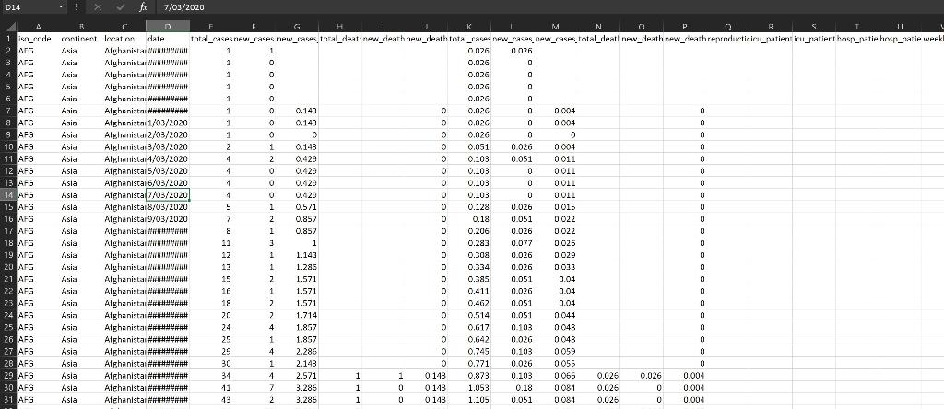Click value 0.571 in row 15
The height and width of the screenshot is (409, 944).
pyautogui.click(x=297, y=207)
